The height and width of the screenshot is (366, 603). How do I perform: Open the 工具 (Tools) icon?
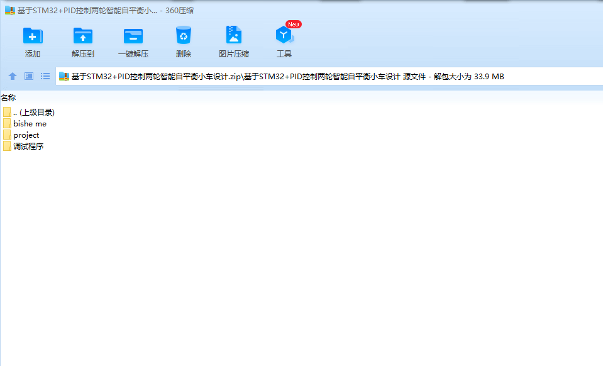(x=285, y=35)
